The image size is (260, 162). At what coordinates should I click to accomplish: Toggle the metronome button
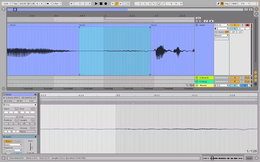pyautogui.click(x=47, y=4)
